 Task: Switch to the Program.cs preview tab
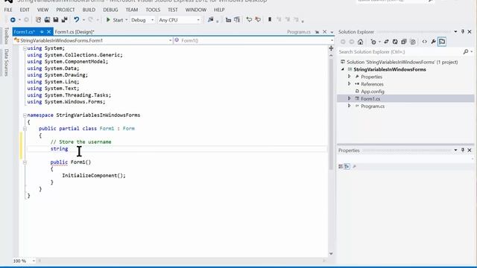click(x=299, y=31)
